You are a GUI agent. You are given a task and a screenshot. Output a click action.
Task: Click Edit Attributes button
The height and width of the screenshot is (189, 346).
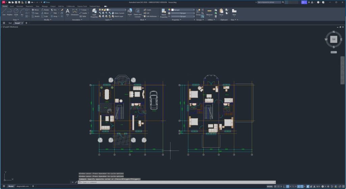[x=150, y=16]
